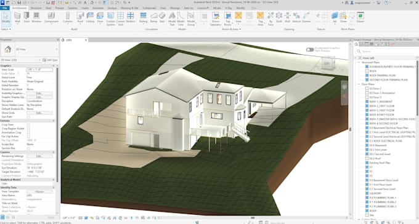Screen dimensions: 419x224
Task: Click the Set work plane tool
Action: pos(335,17)
